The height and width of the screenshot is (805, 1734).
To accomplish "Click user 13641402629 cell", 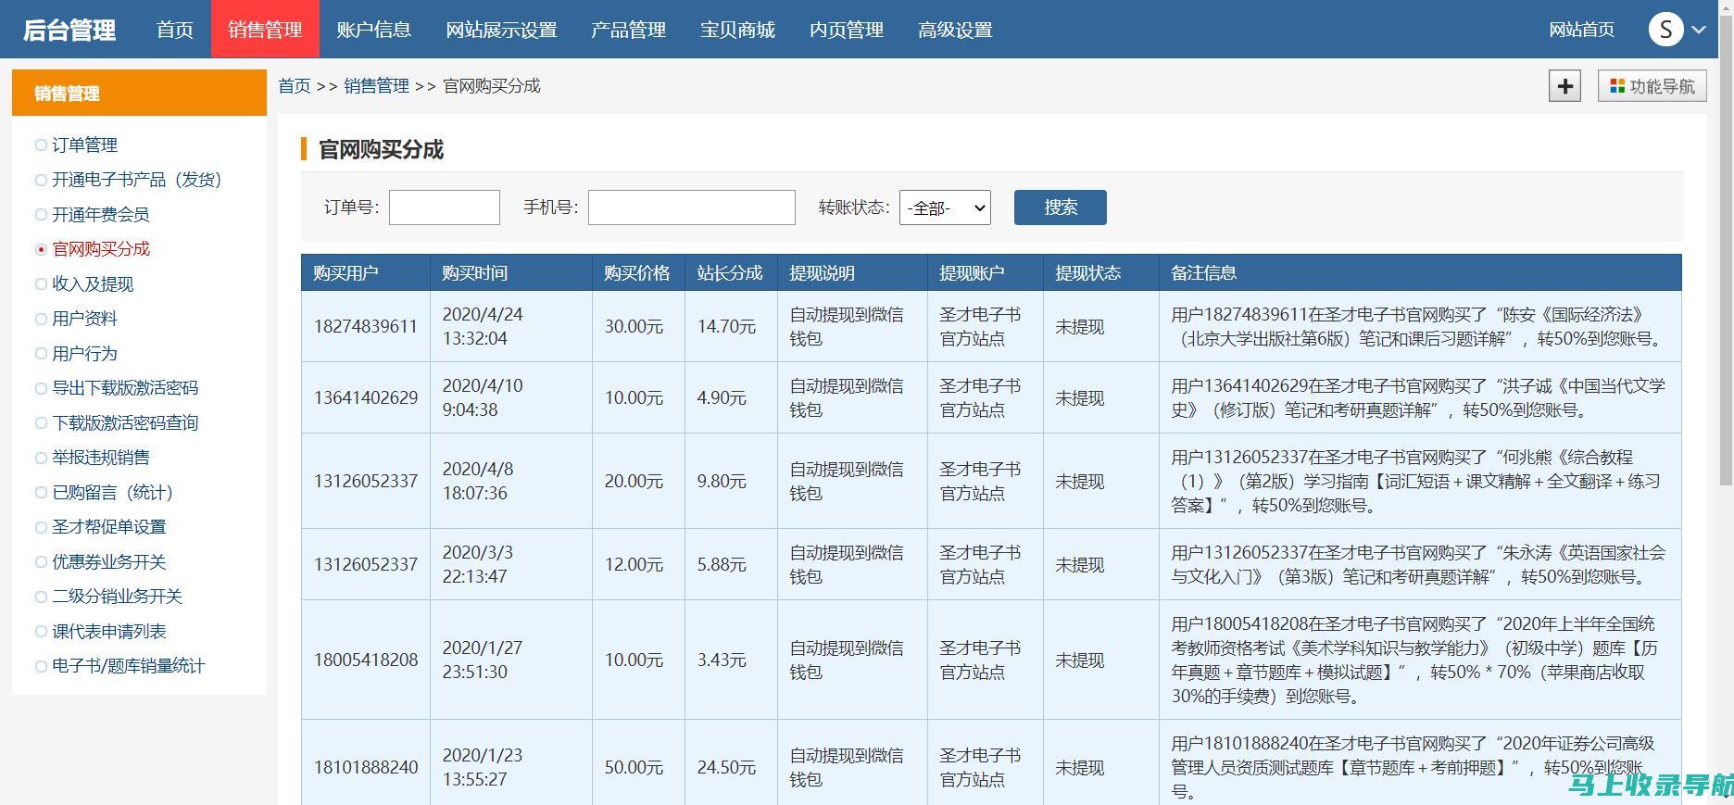I will [366, 398].
